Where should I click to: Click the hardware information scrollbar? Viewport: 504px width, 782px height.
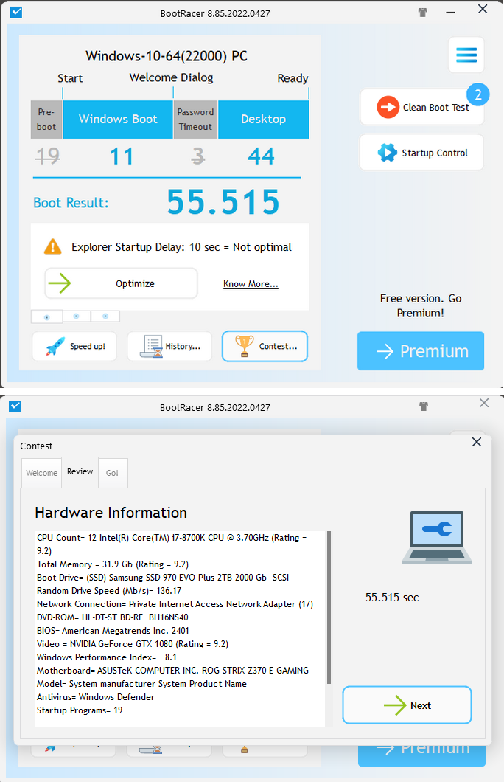point(329,607)
